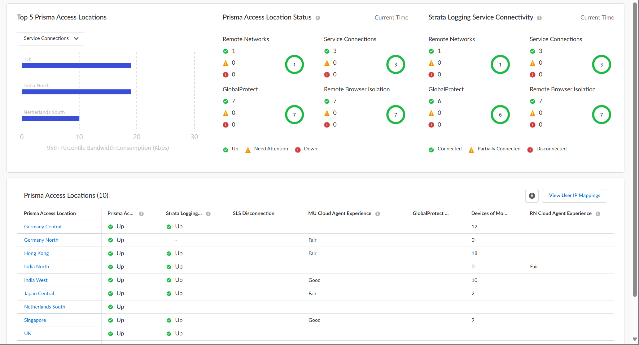Click the India North bandwidth bar
Screen dimensions: 639x345
pos(77,92)
